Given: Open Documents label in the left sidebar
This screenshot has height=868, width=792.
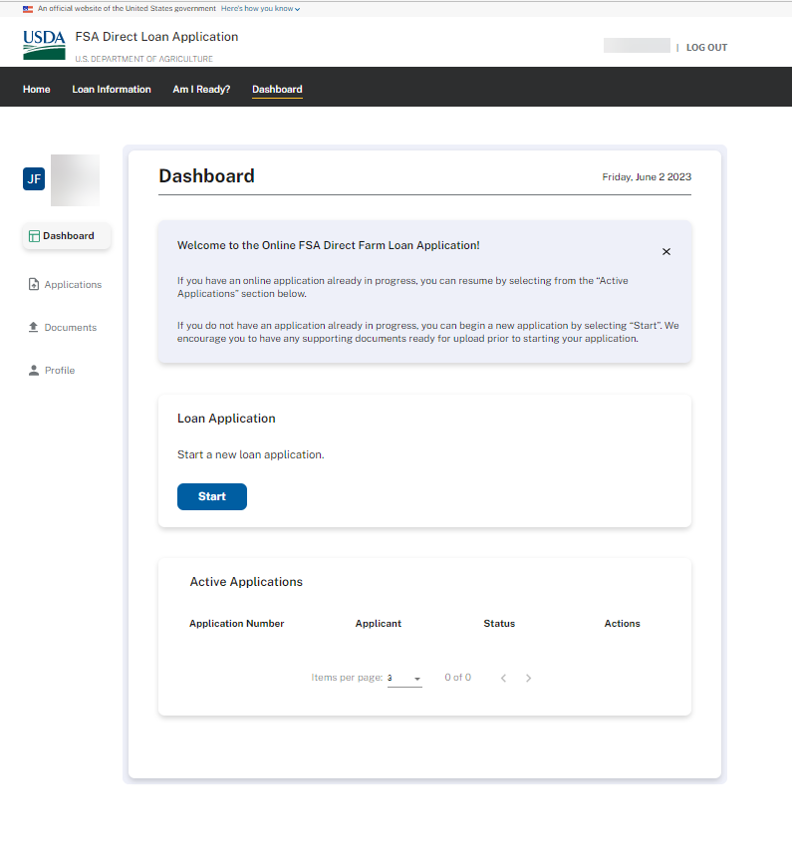Looking at the screenshot, I should 71,328.
